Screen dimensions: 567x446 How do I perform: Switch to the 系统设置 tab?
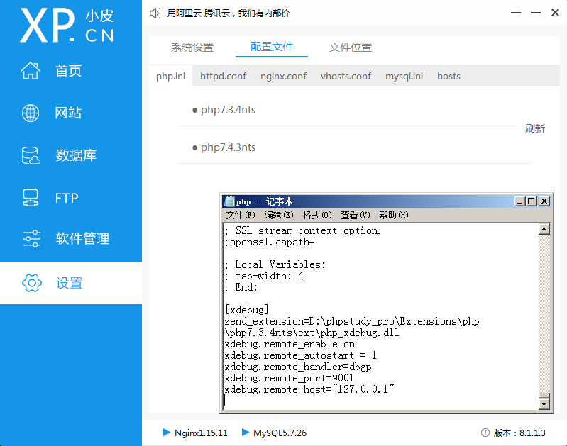tap(192, 48)
